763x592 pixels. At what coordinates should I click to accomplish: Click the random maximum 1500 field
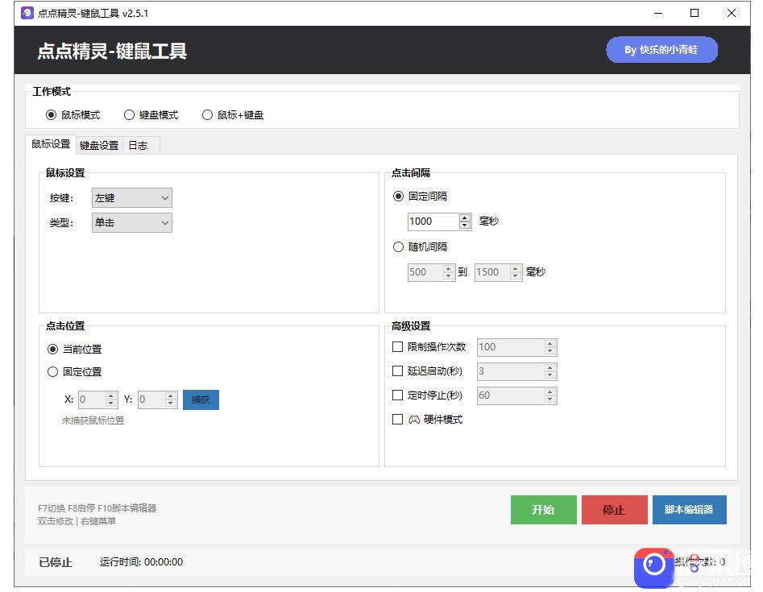click(492, 272)
